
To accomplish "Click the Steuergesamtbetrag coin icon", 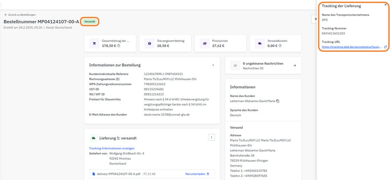I will click(149, 44).
